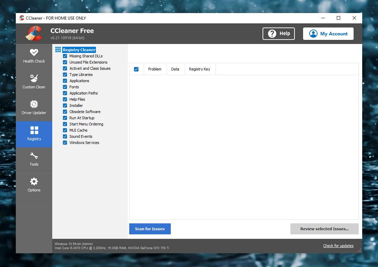Maximize the CCleaner window
Viewport: 378px width, 267px height.
tap(338, 18)
